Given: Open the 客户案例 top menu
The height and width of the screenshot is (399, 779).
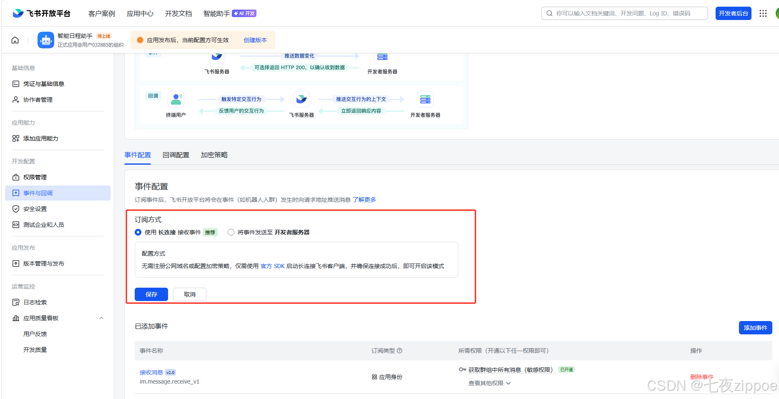Looking at the screenshot, I should (x=102, y=13).
